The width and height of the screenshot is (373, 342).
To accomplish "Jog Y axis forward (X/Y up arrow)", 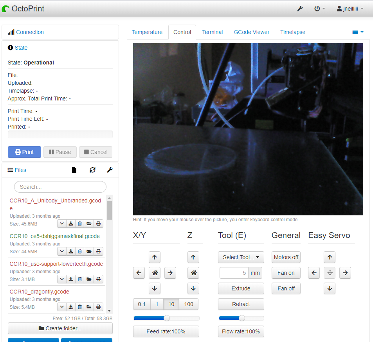I will [155, 257].
